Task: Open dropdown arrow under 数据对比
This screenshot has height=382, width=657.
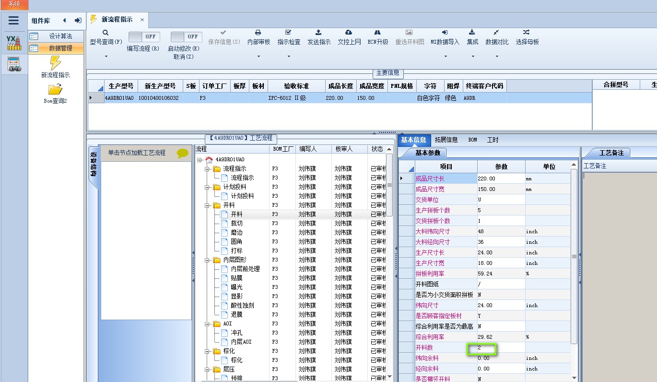Action: 497,57
